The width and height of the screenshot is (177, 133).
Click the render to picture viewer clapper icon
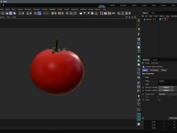point(105,13)
